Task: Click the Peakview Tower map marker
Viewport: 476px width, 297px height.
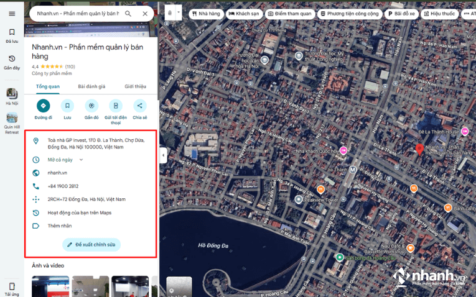Action: click(299, 199)
